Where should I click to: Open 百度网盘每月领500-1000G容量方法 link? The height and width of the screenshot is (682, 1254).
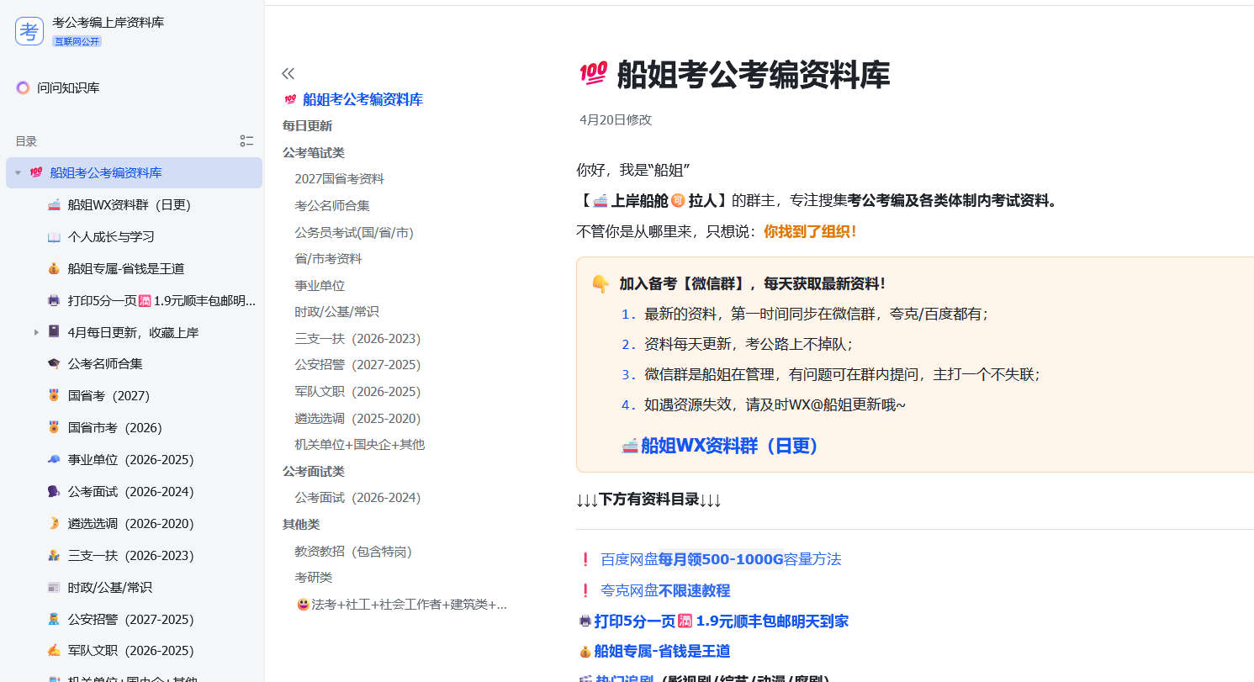click(721, 559)
